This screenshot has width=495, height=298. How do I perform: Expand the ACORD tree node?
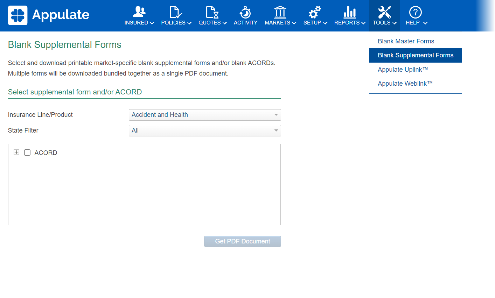pos(16,152)
